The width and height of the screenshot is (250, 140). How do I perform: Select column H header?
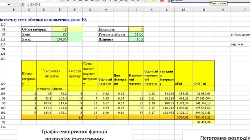click(105, 10)
